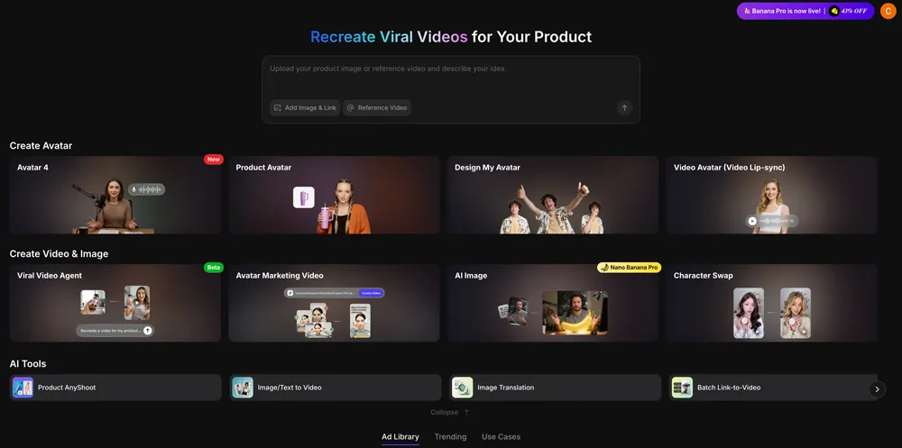Open the Avatar Marketing Video card
This screenshot has width=902, height=448.
[x=335, y=303]
